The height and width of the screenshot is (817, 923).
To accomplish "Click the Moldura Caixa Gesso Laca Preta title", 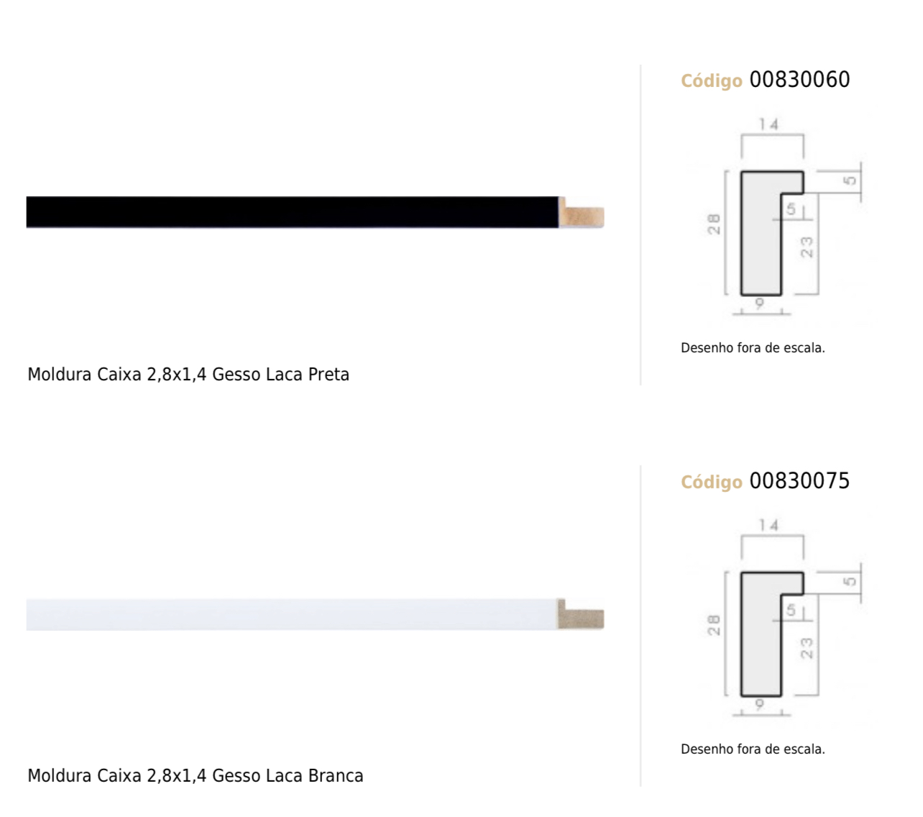I will click(x=188, y=375).
